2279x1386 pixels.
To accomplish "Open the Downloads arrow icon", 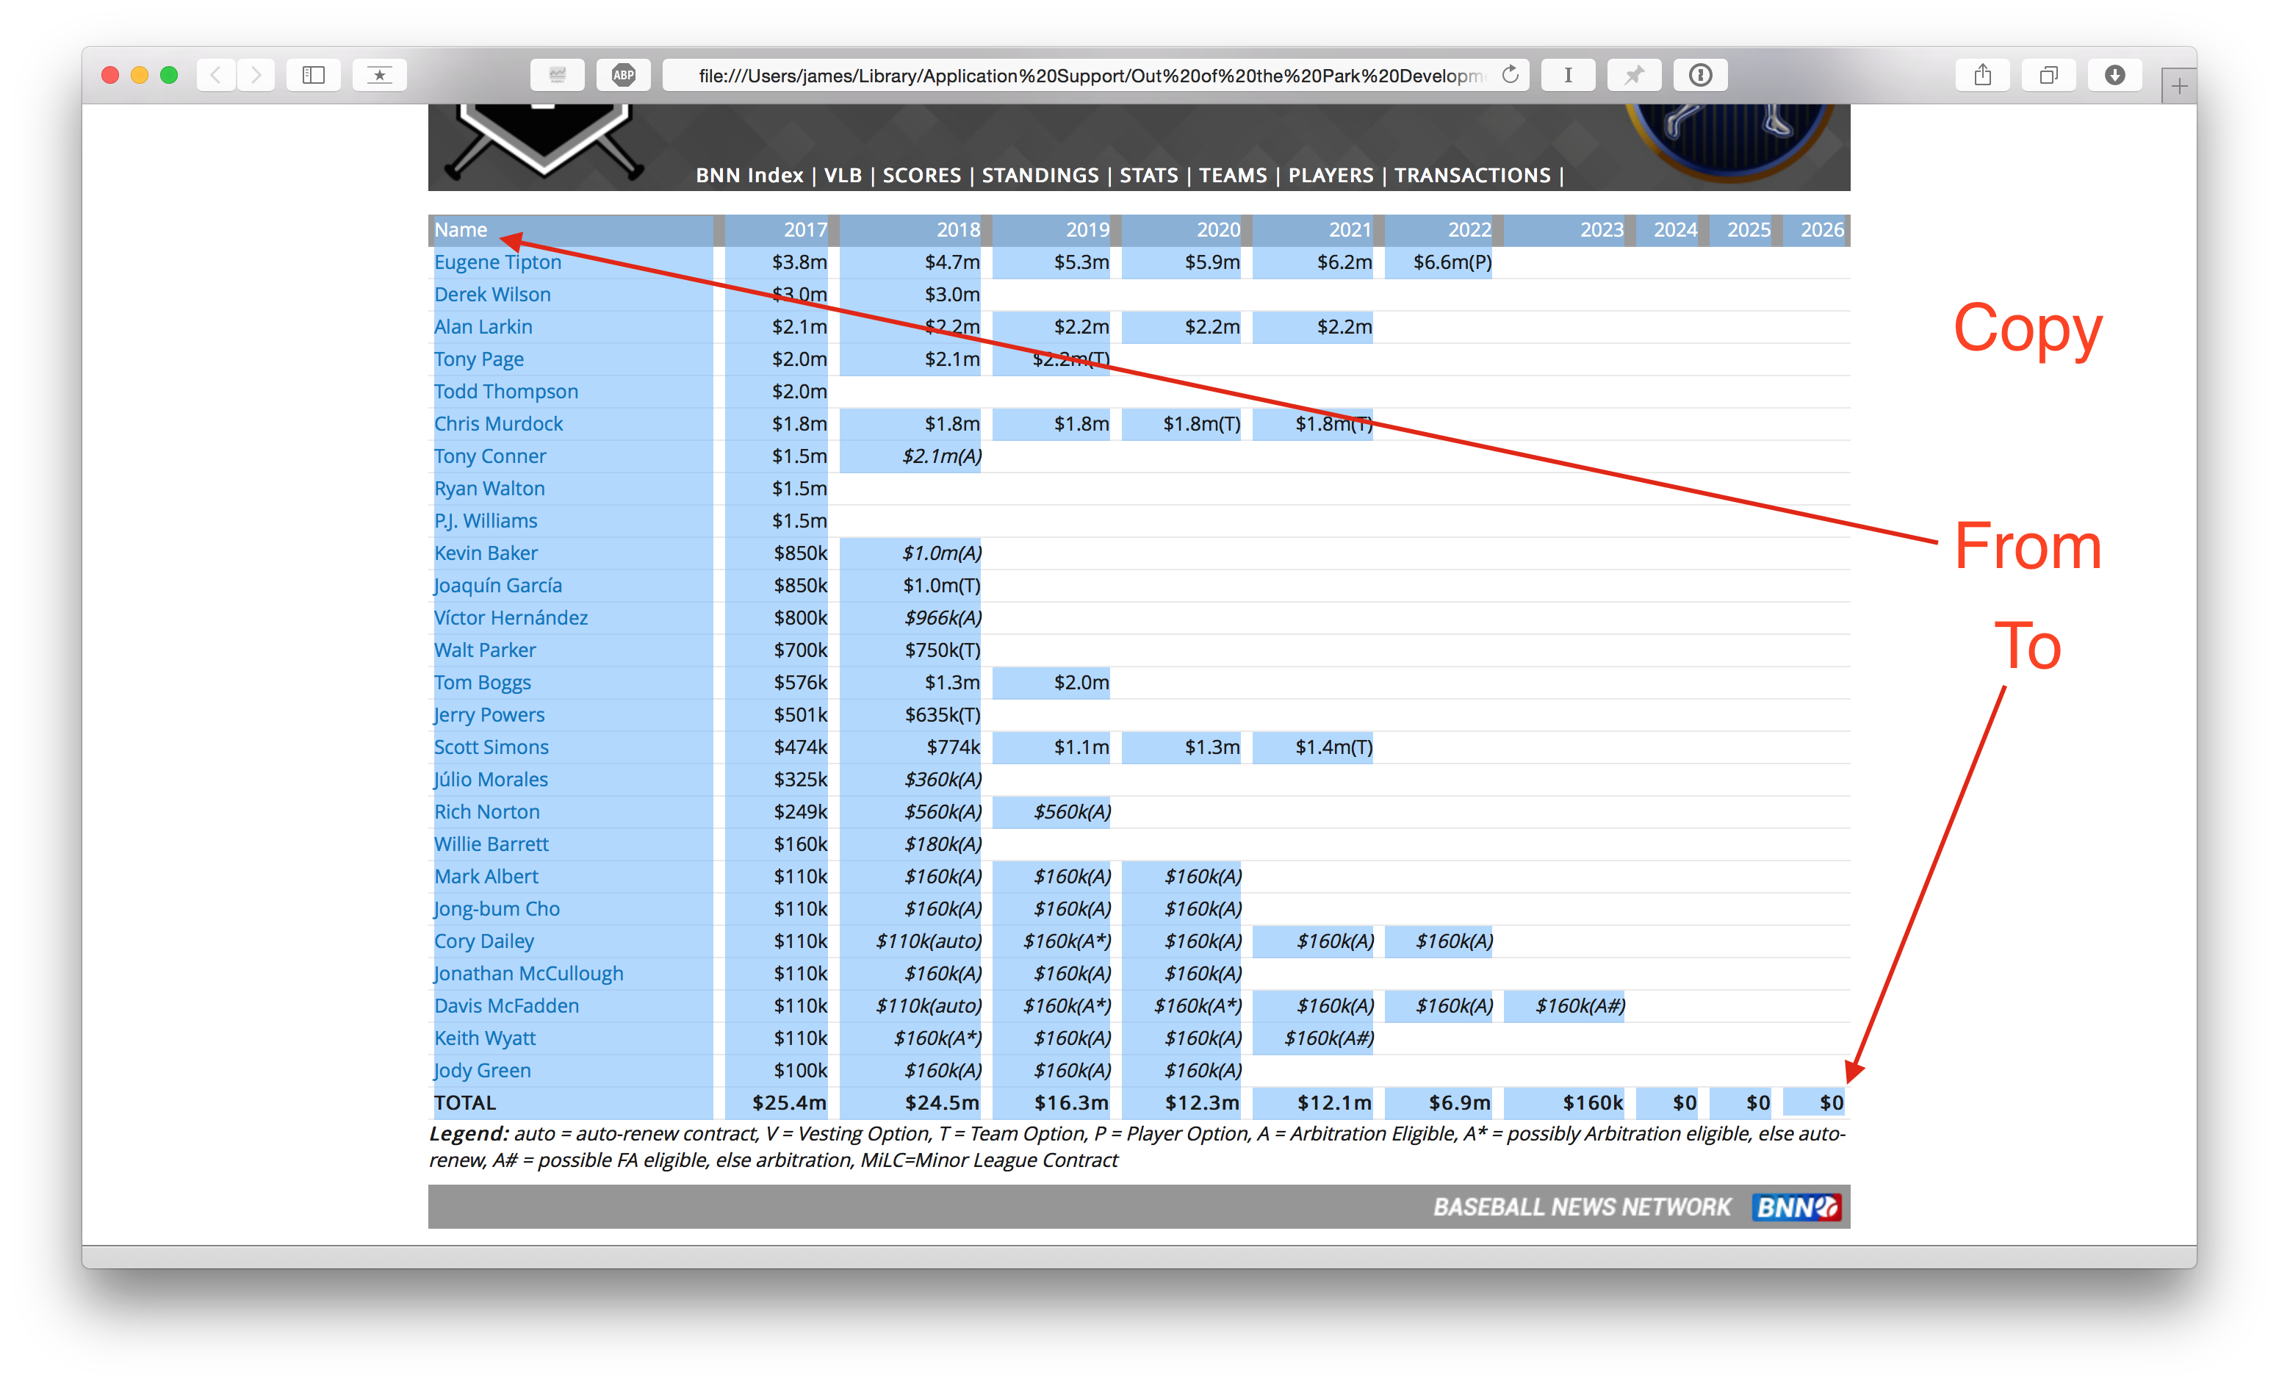I will pos(2114,75).
